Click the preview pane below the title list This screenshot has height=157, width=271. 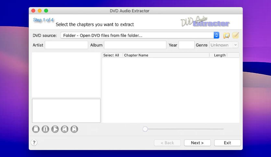tap(66, 111)
